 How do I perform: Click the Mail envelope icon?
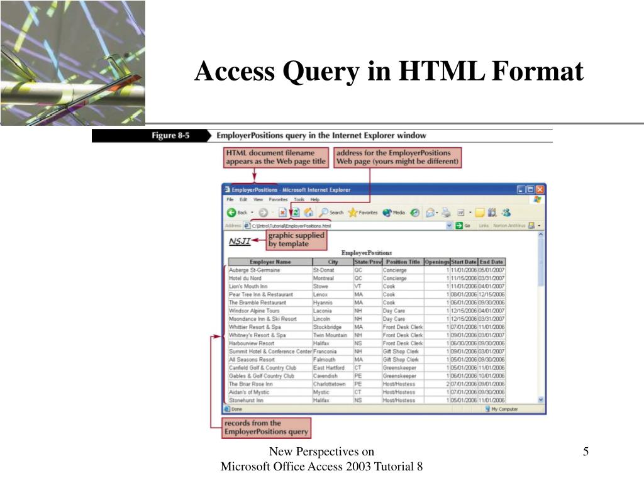click(430, 213)
